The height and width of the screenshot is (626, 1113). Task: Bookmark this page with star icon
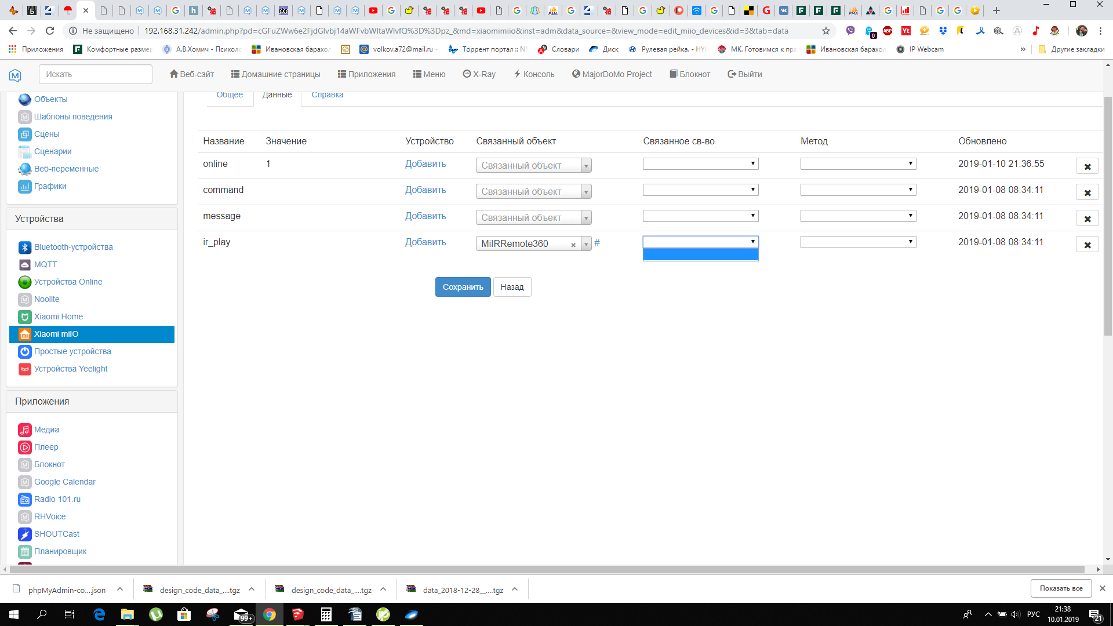826,31
